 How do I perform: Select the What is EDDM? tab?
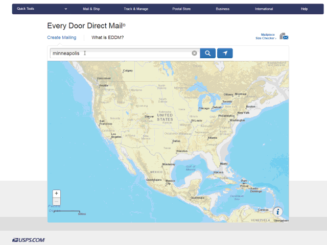click(x=108, y=37)
